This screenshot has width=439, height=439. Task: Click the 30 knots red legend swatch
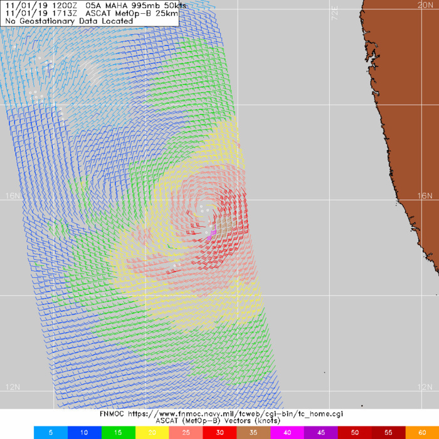click(x=219, y=433)
